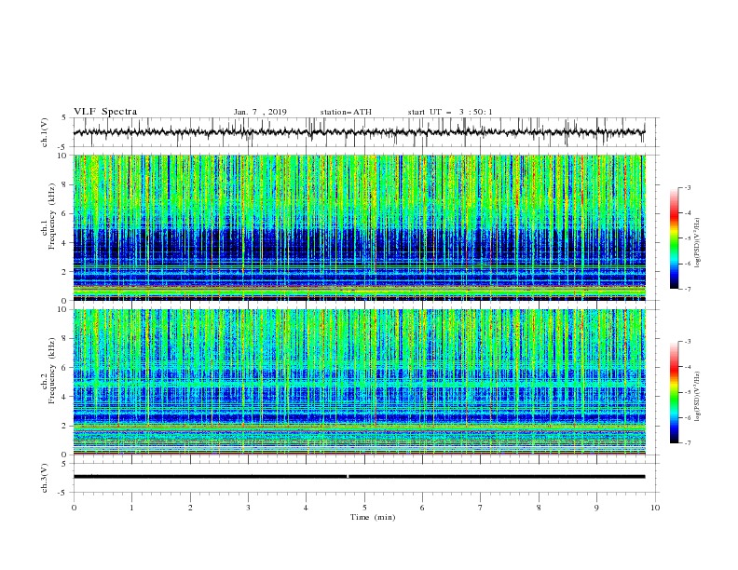Click the ch.3(V) black signal bar
This screenshot has width=738, height=570.
tap(359, 477)
